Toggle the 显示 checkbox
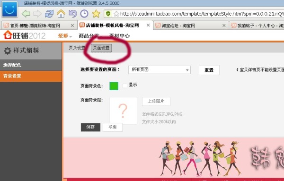 125,86
